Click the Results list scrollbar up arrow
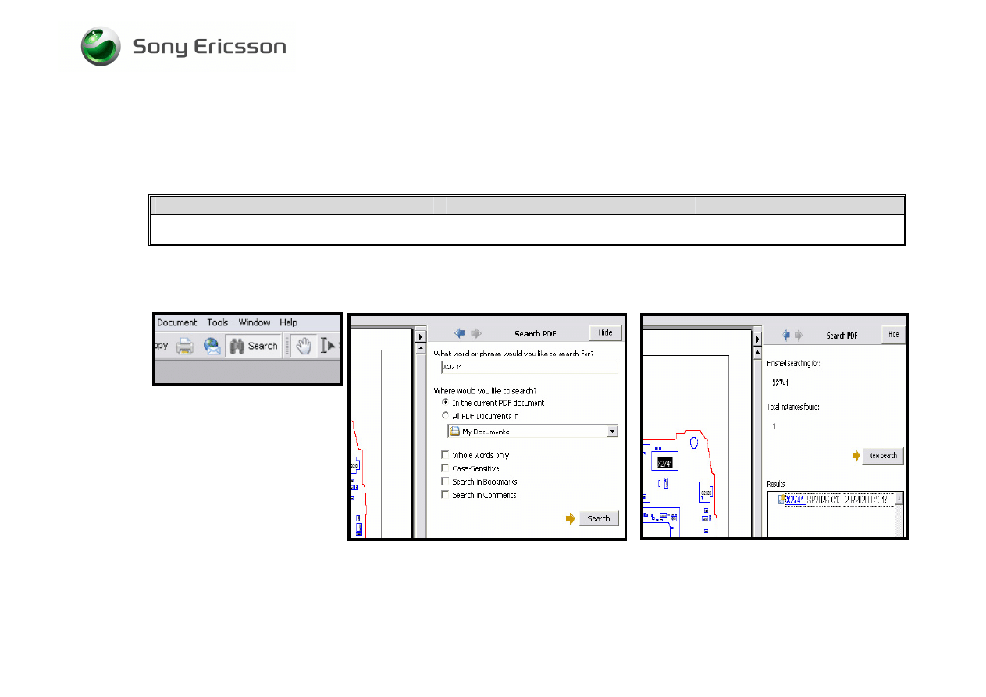986x697 pixels. pyautogui.click(x=899, y=497)
